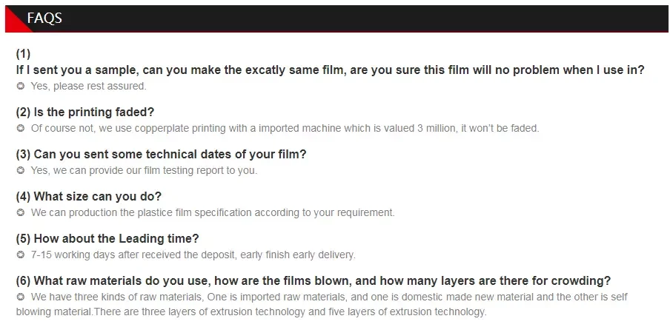Click "How about the Leading time?" question
The height and width of the screenshot is (330, 670).
pos(107,239)
